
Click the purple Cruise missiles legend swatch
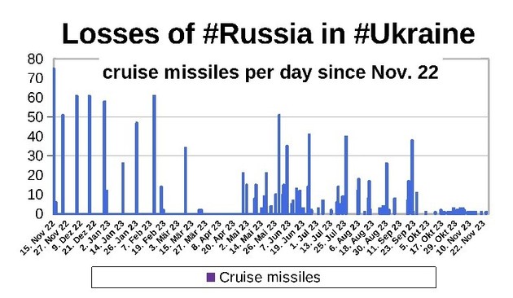coord(211,277)
